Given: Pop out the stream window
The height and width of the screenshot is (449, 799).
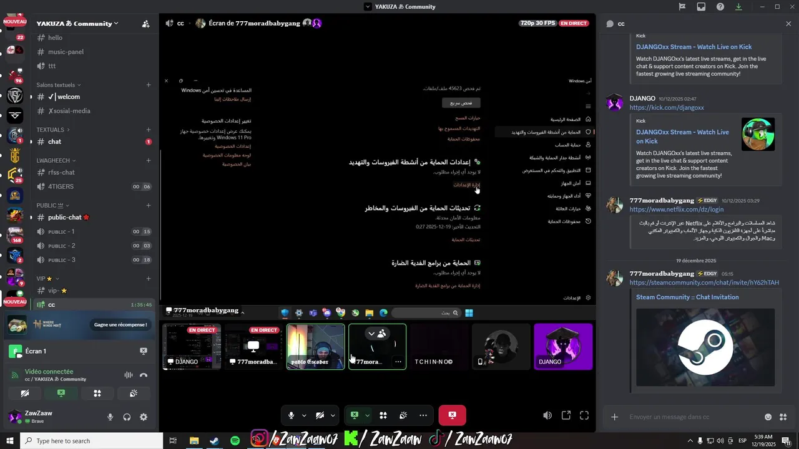Looking at the screenshot, I should (566, 415).
